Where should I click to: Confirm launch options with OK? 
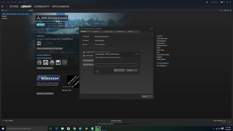(119, 70)
